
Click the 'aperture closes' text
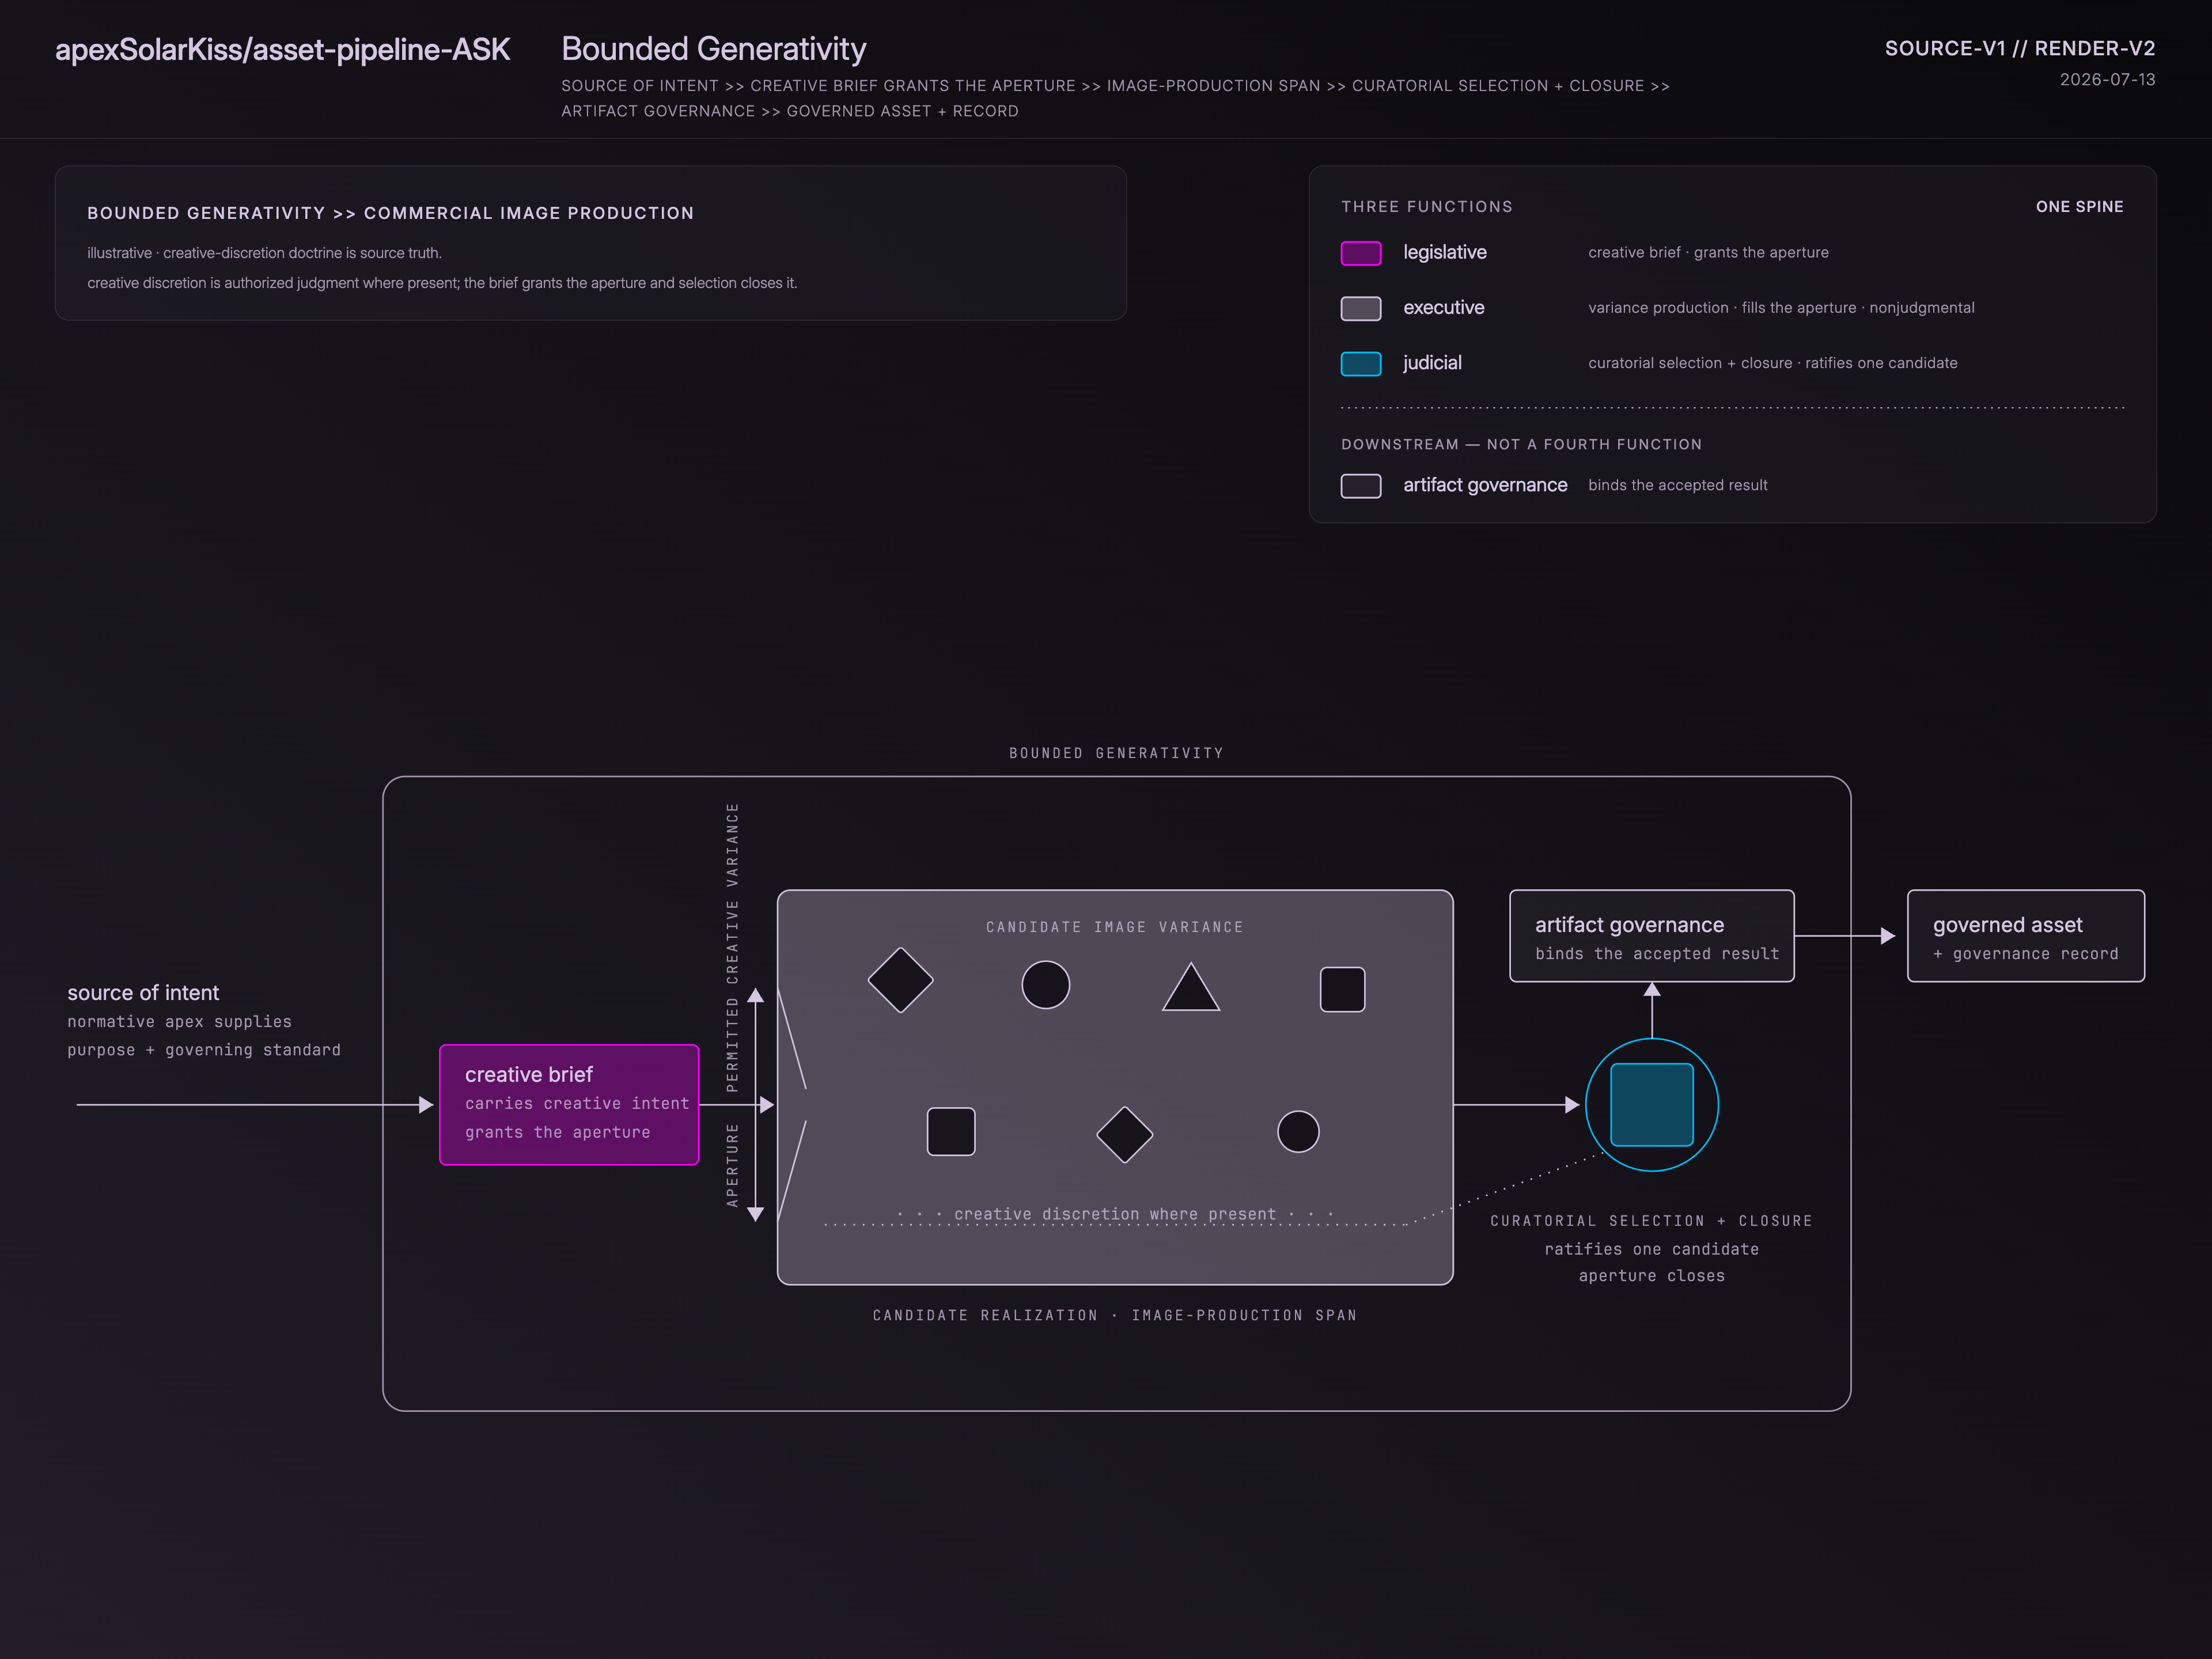click(1651, 1276)
